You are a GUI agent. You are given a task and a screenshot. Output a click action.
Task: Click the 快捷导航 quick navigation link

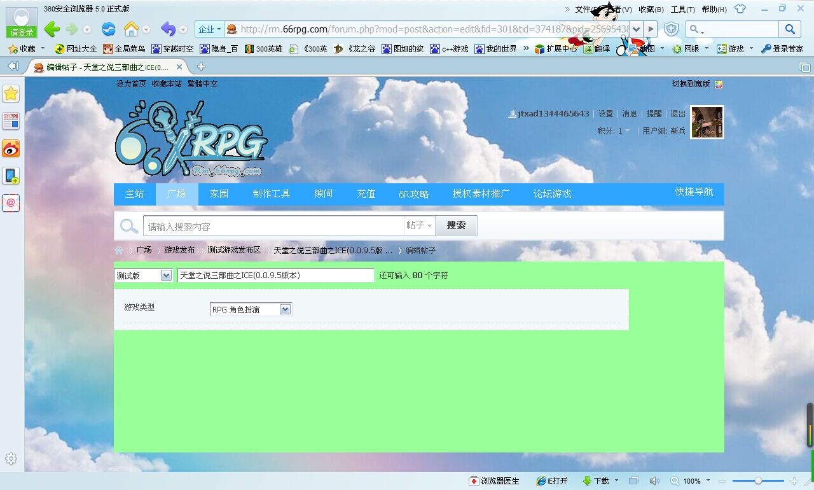pos(694,192)
